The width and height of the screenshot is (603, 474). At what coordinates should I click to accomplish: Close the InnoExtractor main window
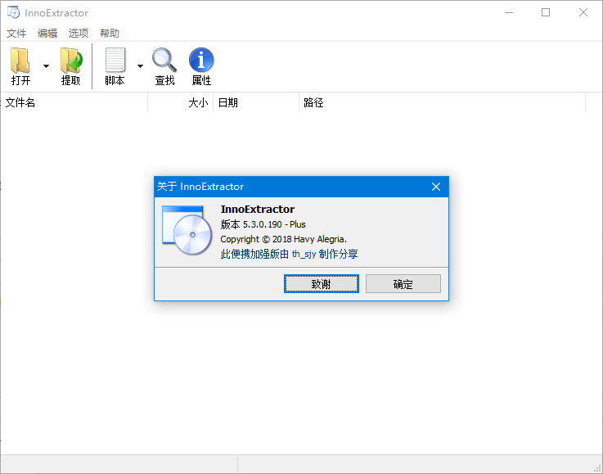[583, 12]
